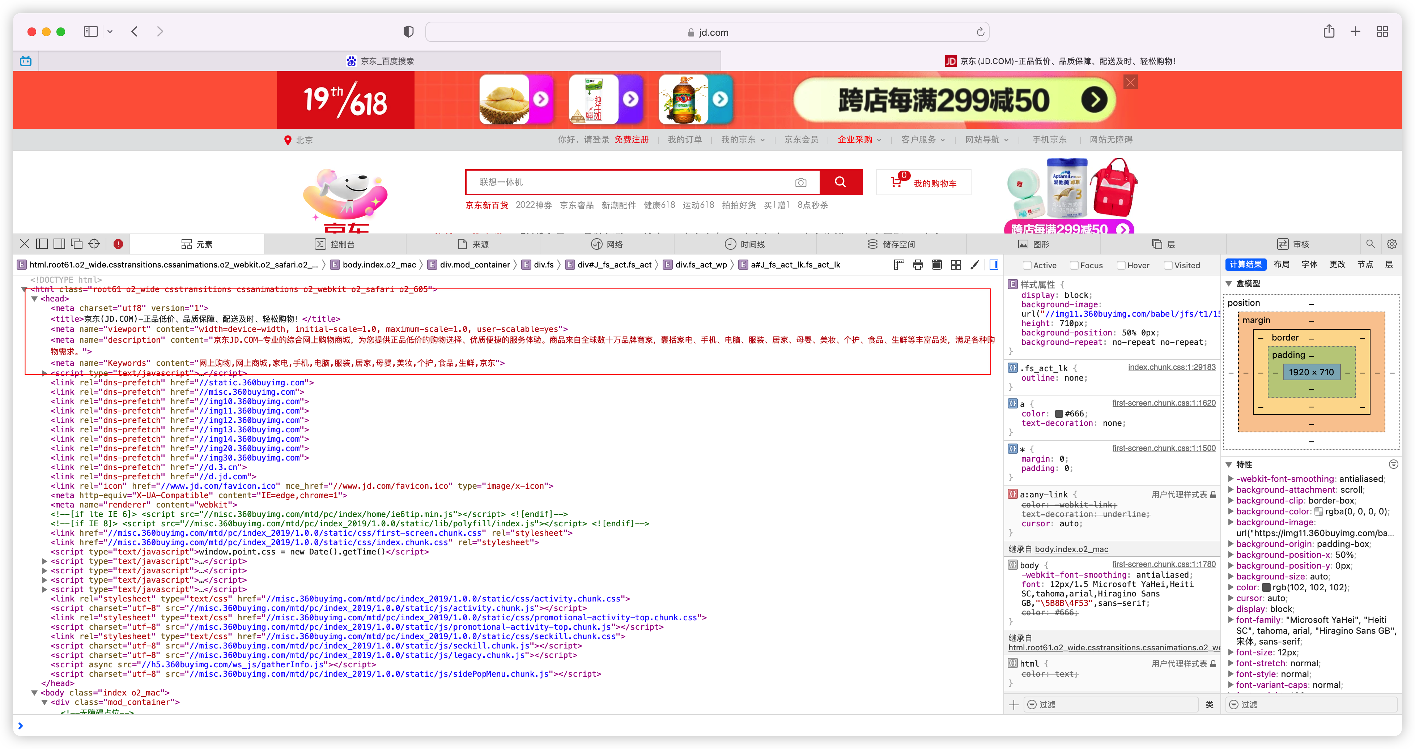1415x749 pixels.
Task: Toggle the details sidebar icon
Action: 994,265
